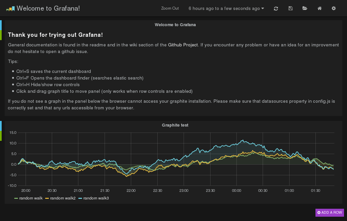This screenshot has height=221, width=347.
Task: Click the 5.0 y-axis label
Action: (14, 154)
